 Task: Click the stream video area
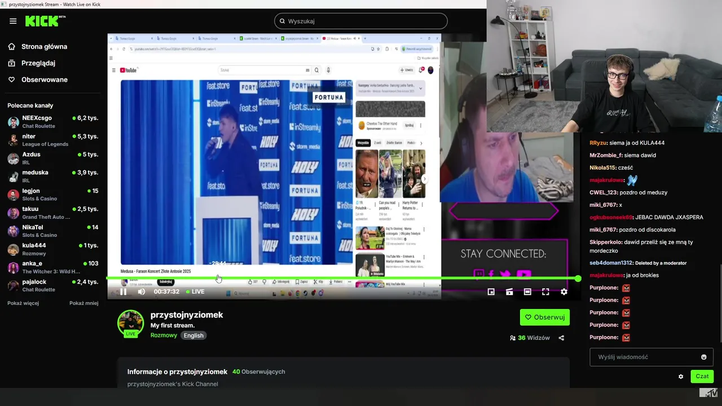(x=342, y=166)
